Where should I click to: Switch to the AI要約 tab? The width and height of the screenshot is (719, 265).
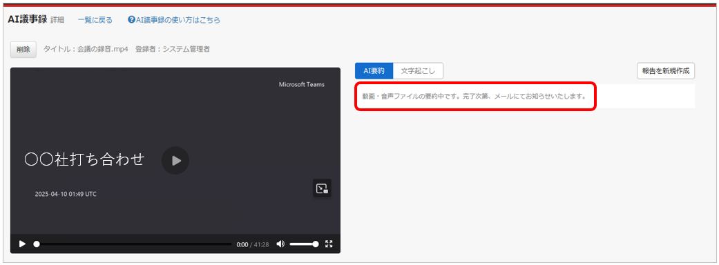point(374,71)
